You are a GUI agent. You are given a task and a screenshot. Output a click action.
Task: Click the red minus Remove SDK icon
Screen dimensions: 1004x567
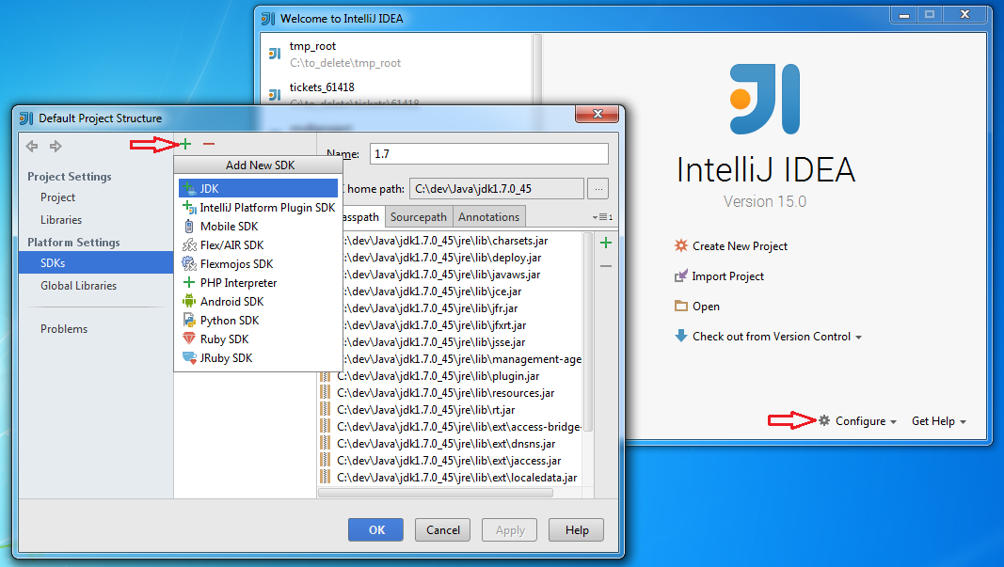[x=209, y=144]
